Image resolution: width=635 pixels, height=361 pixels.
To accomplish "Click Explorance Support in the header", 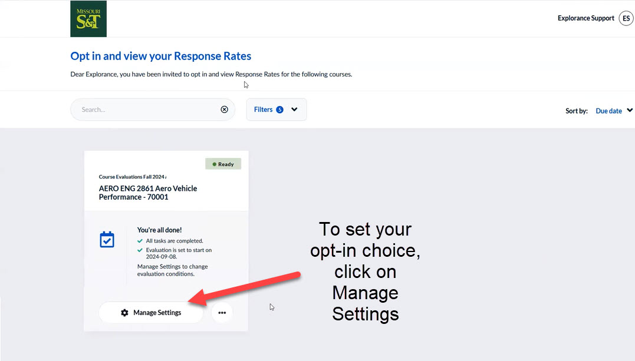I will tap(585, 18).
